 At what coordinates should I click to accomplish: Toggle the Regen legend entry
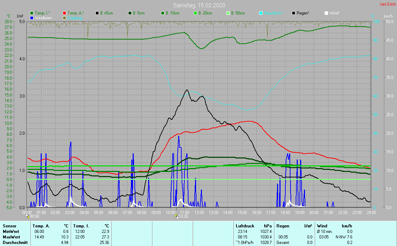[x=294, y=13]
